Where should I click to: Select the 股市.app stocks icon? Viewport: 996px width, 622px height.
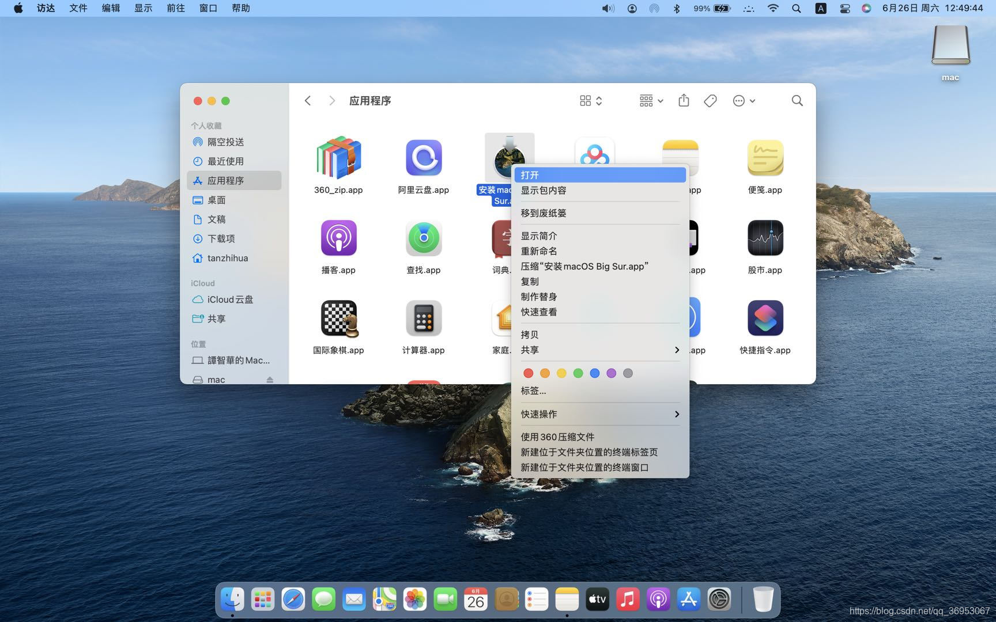(765, 238)
